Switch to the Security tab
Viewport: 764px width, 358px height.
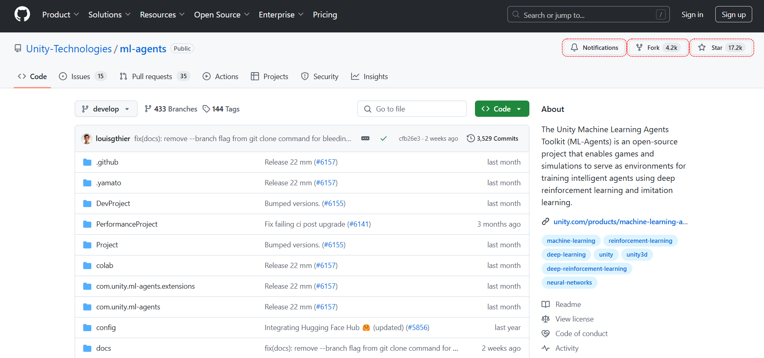click(320, 76)
